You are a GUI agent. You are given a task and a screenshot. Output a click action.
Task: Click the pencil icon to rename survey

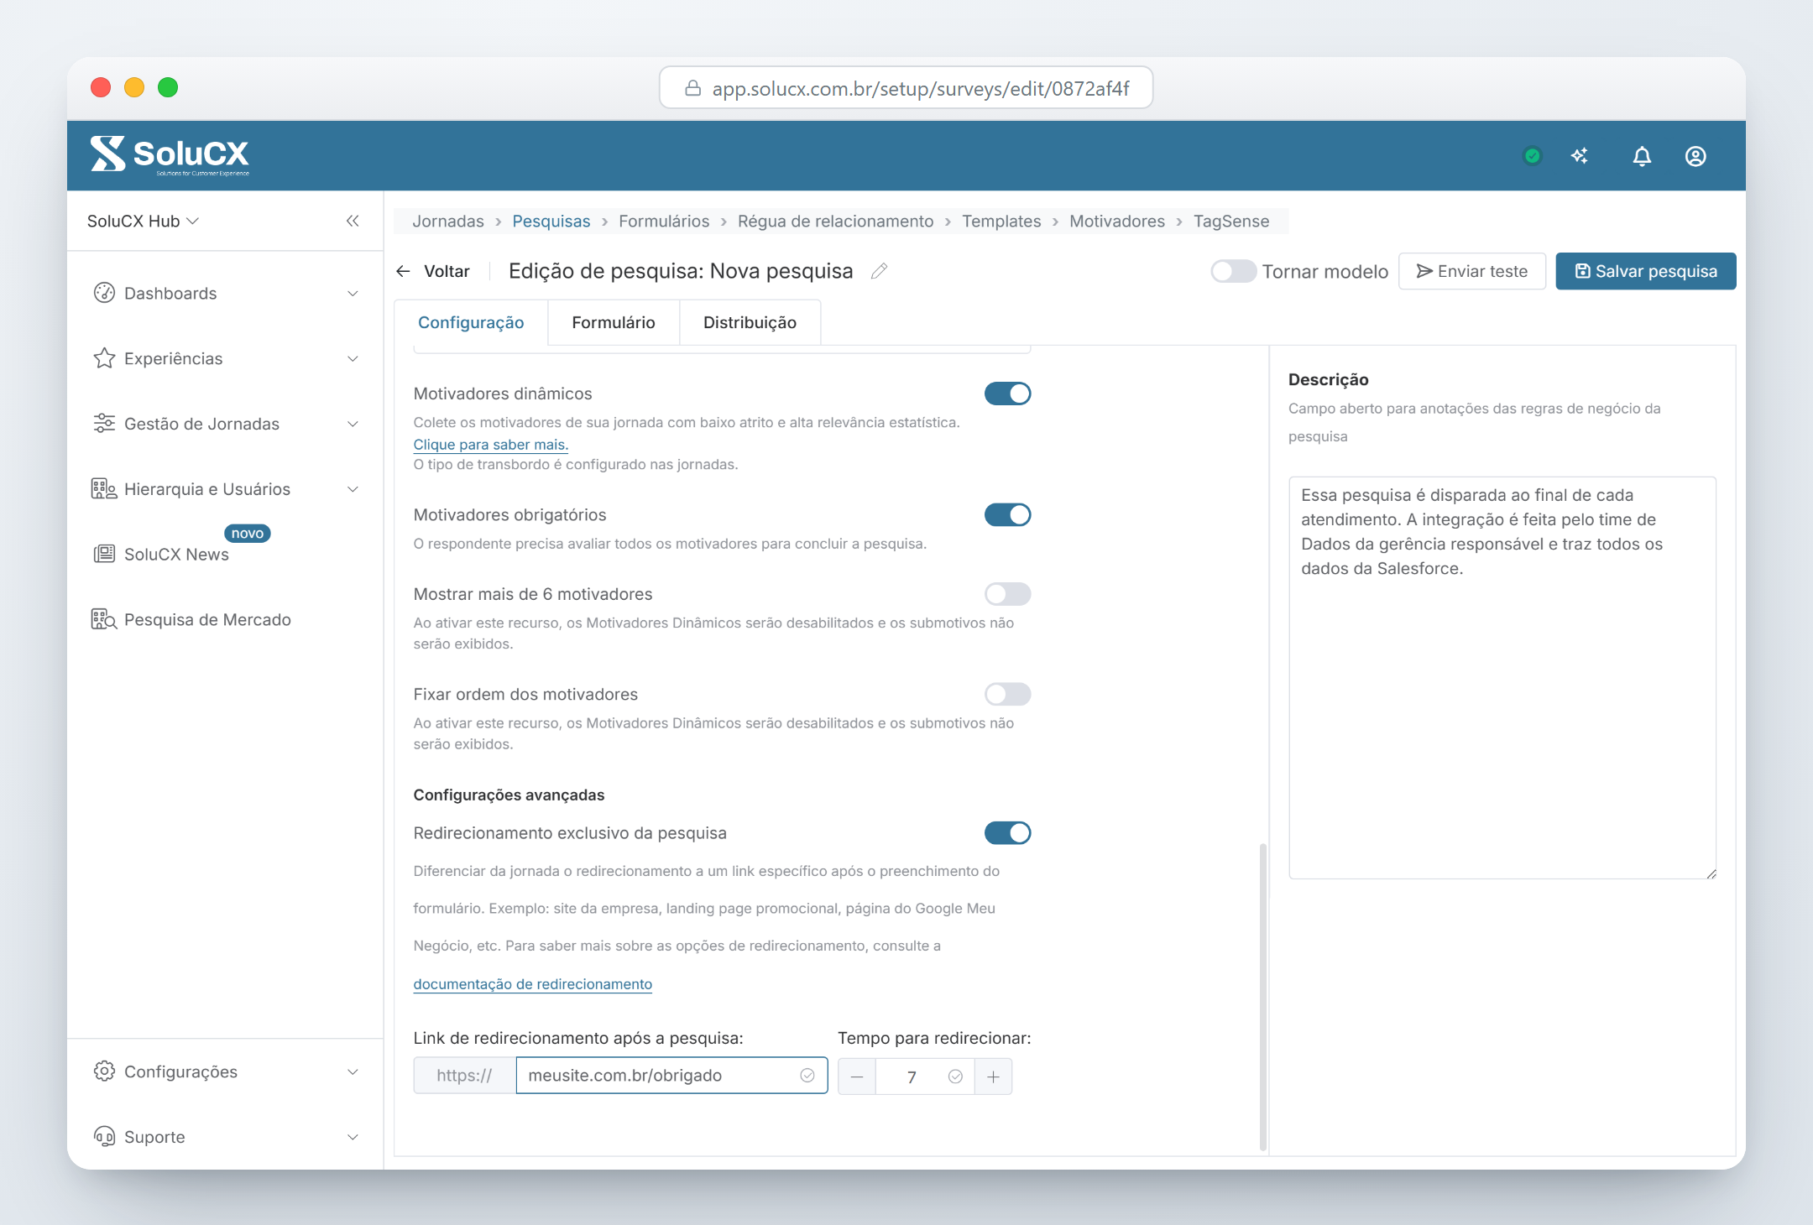pyautogui.click(x=879, y=271)
